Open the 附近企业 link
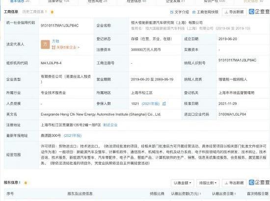This screenshot has width=270, height=201. pos(110,125)
